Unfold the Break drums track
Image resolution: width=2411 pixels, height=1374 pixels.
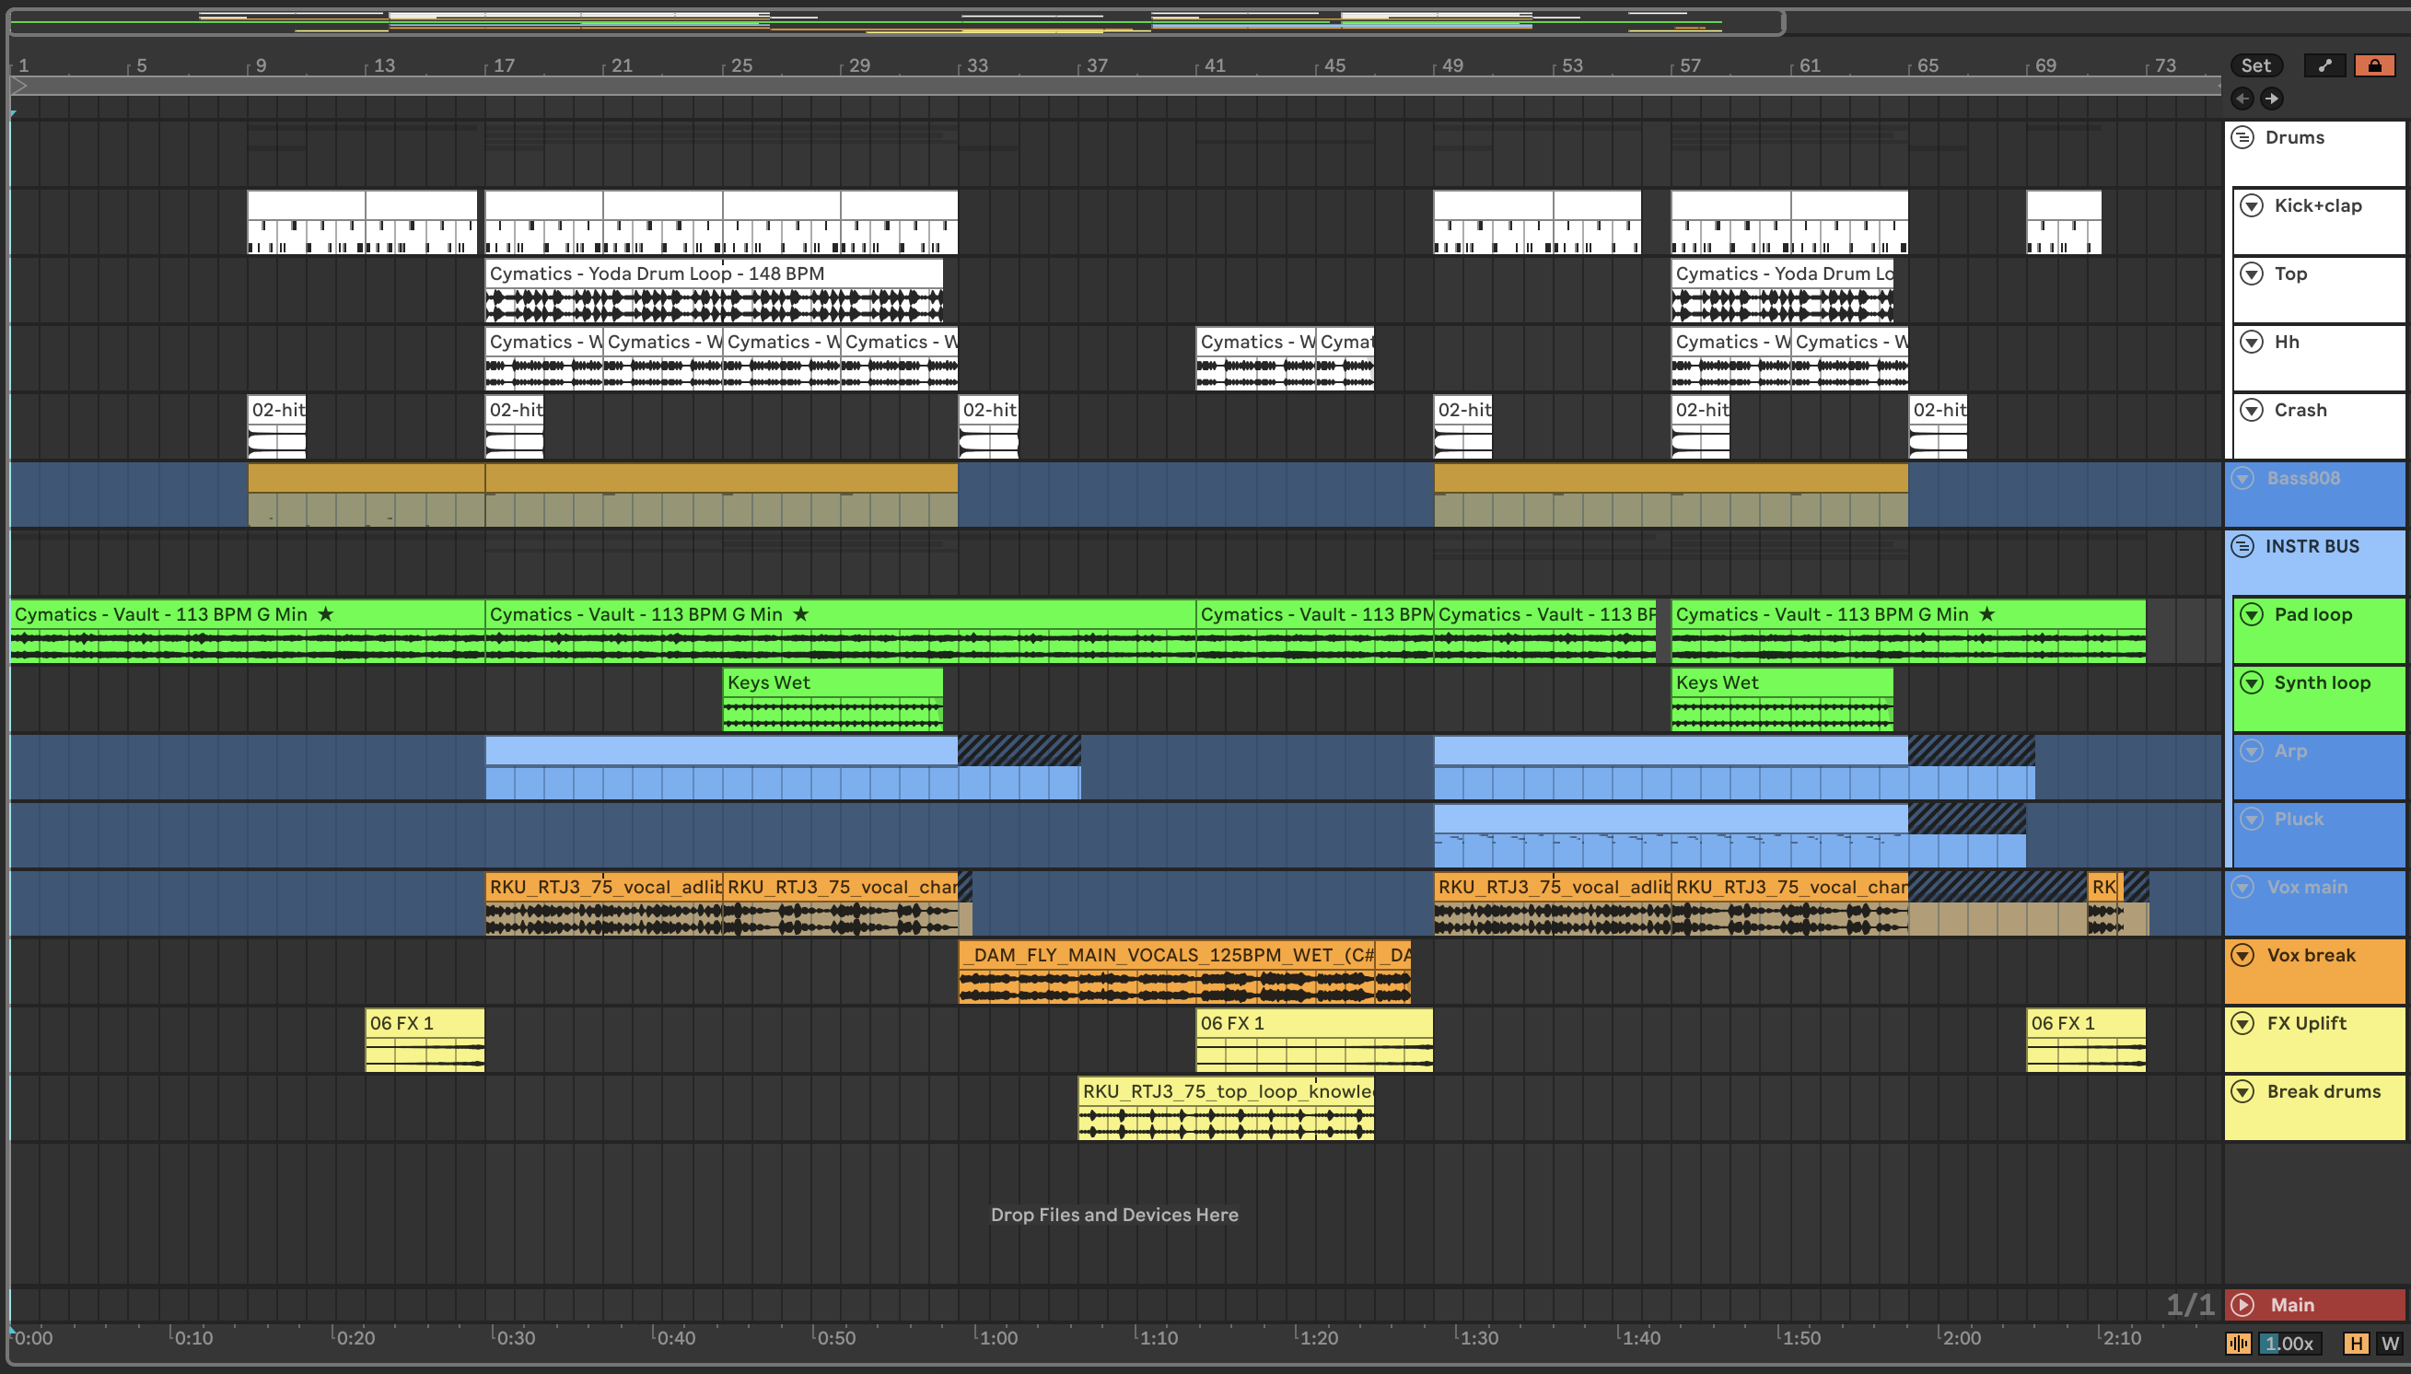pyautogui.click(x=2243, y=1092)
